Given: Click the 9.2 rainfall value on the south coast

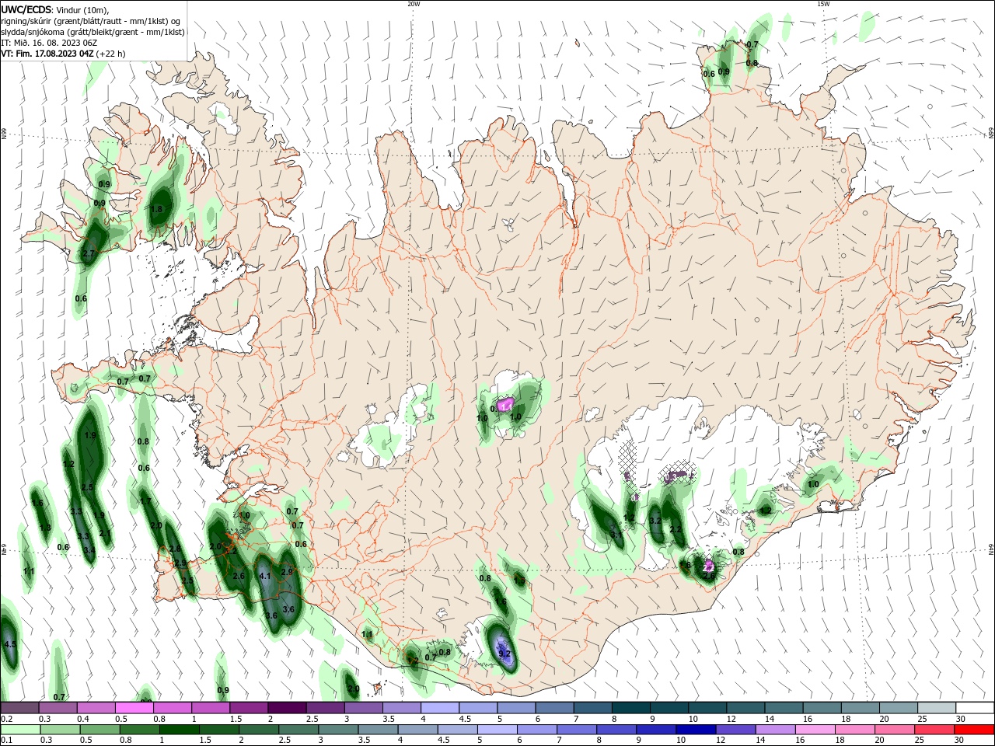Looking at the screenshot, I should pos(504,654).
